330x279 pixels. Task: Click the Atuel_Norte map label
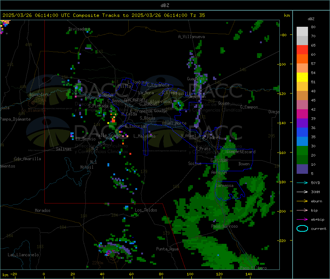pyautogui.click(x=174, y=123)
